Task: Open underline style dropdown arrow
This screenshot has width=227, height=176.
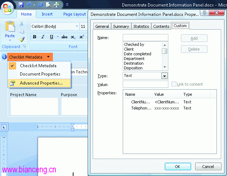Action: (x=58, y=37)
